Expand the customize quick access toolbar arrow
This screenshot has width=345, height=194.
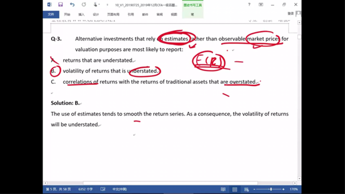pyautogui.click(x=108, y=5)
